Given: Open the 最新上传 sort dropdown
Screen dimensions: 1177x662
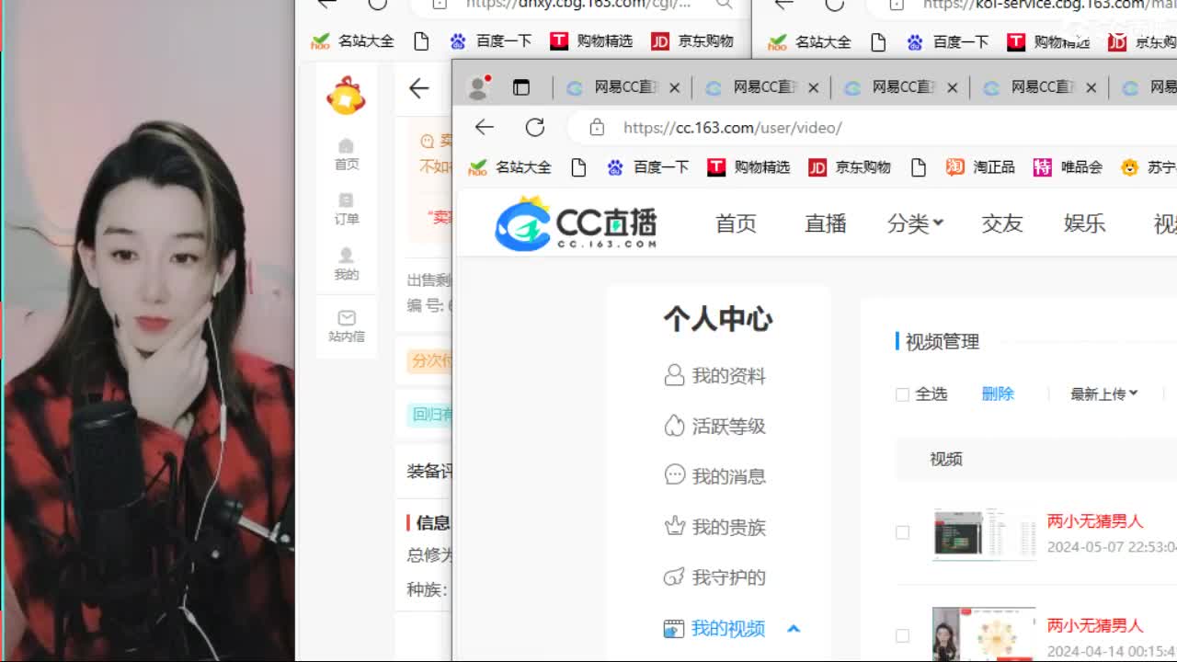Looking at the screenshot, I should (x=1103, y=394).
